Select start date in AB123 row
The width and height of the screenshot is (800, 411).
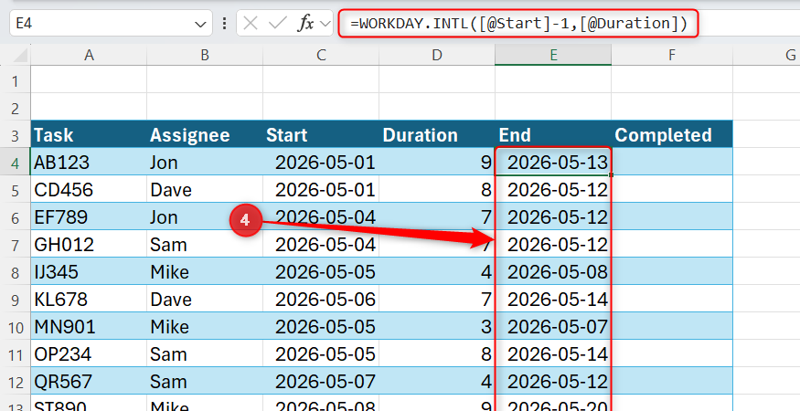click(x=321, y=163)
